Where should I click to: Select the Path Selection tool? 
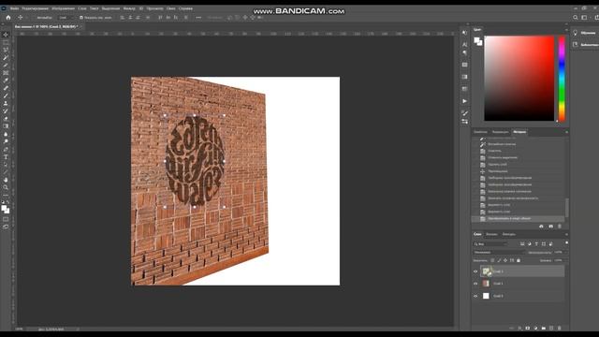6,165
